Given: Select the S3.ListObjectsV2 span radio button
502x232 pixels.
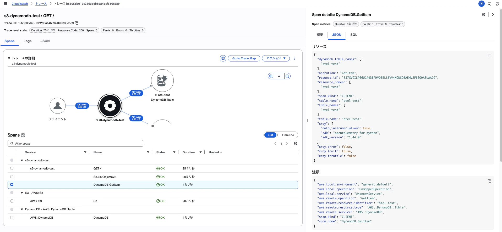Looking at the screenshot, I should (12, 177).
